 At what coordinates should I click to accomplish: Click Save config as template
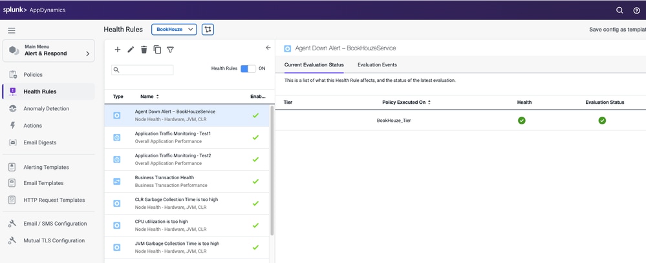617,30
